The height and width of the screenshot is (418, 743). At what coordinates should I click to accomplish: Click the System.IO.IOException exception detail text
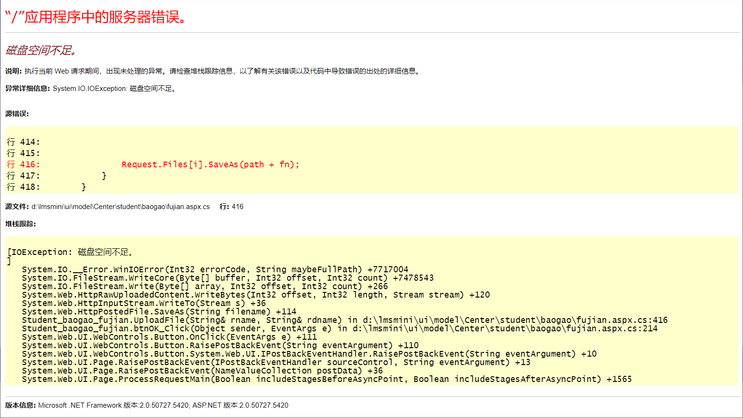(x=115, y=89)
